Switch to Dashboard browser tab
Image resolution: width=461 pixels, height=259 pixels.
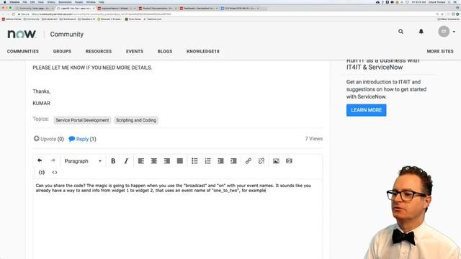click(x=199, y=8)
